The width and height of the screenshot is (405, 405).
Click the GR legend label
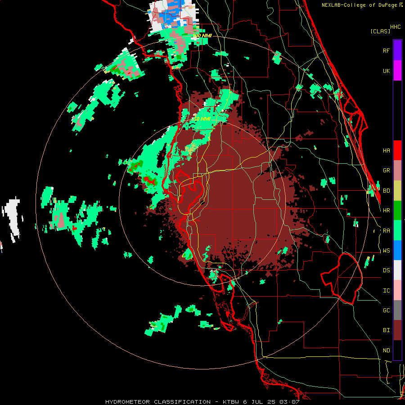point(386,171)
